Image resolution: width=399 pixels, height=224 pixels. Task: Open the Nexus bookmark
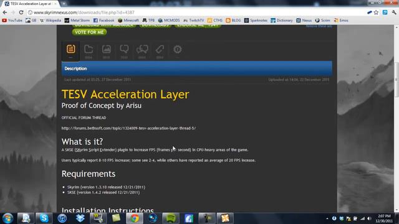[x=304, y=21]
